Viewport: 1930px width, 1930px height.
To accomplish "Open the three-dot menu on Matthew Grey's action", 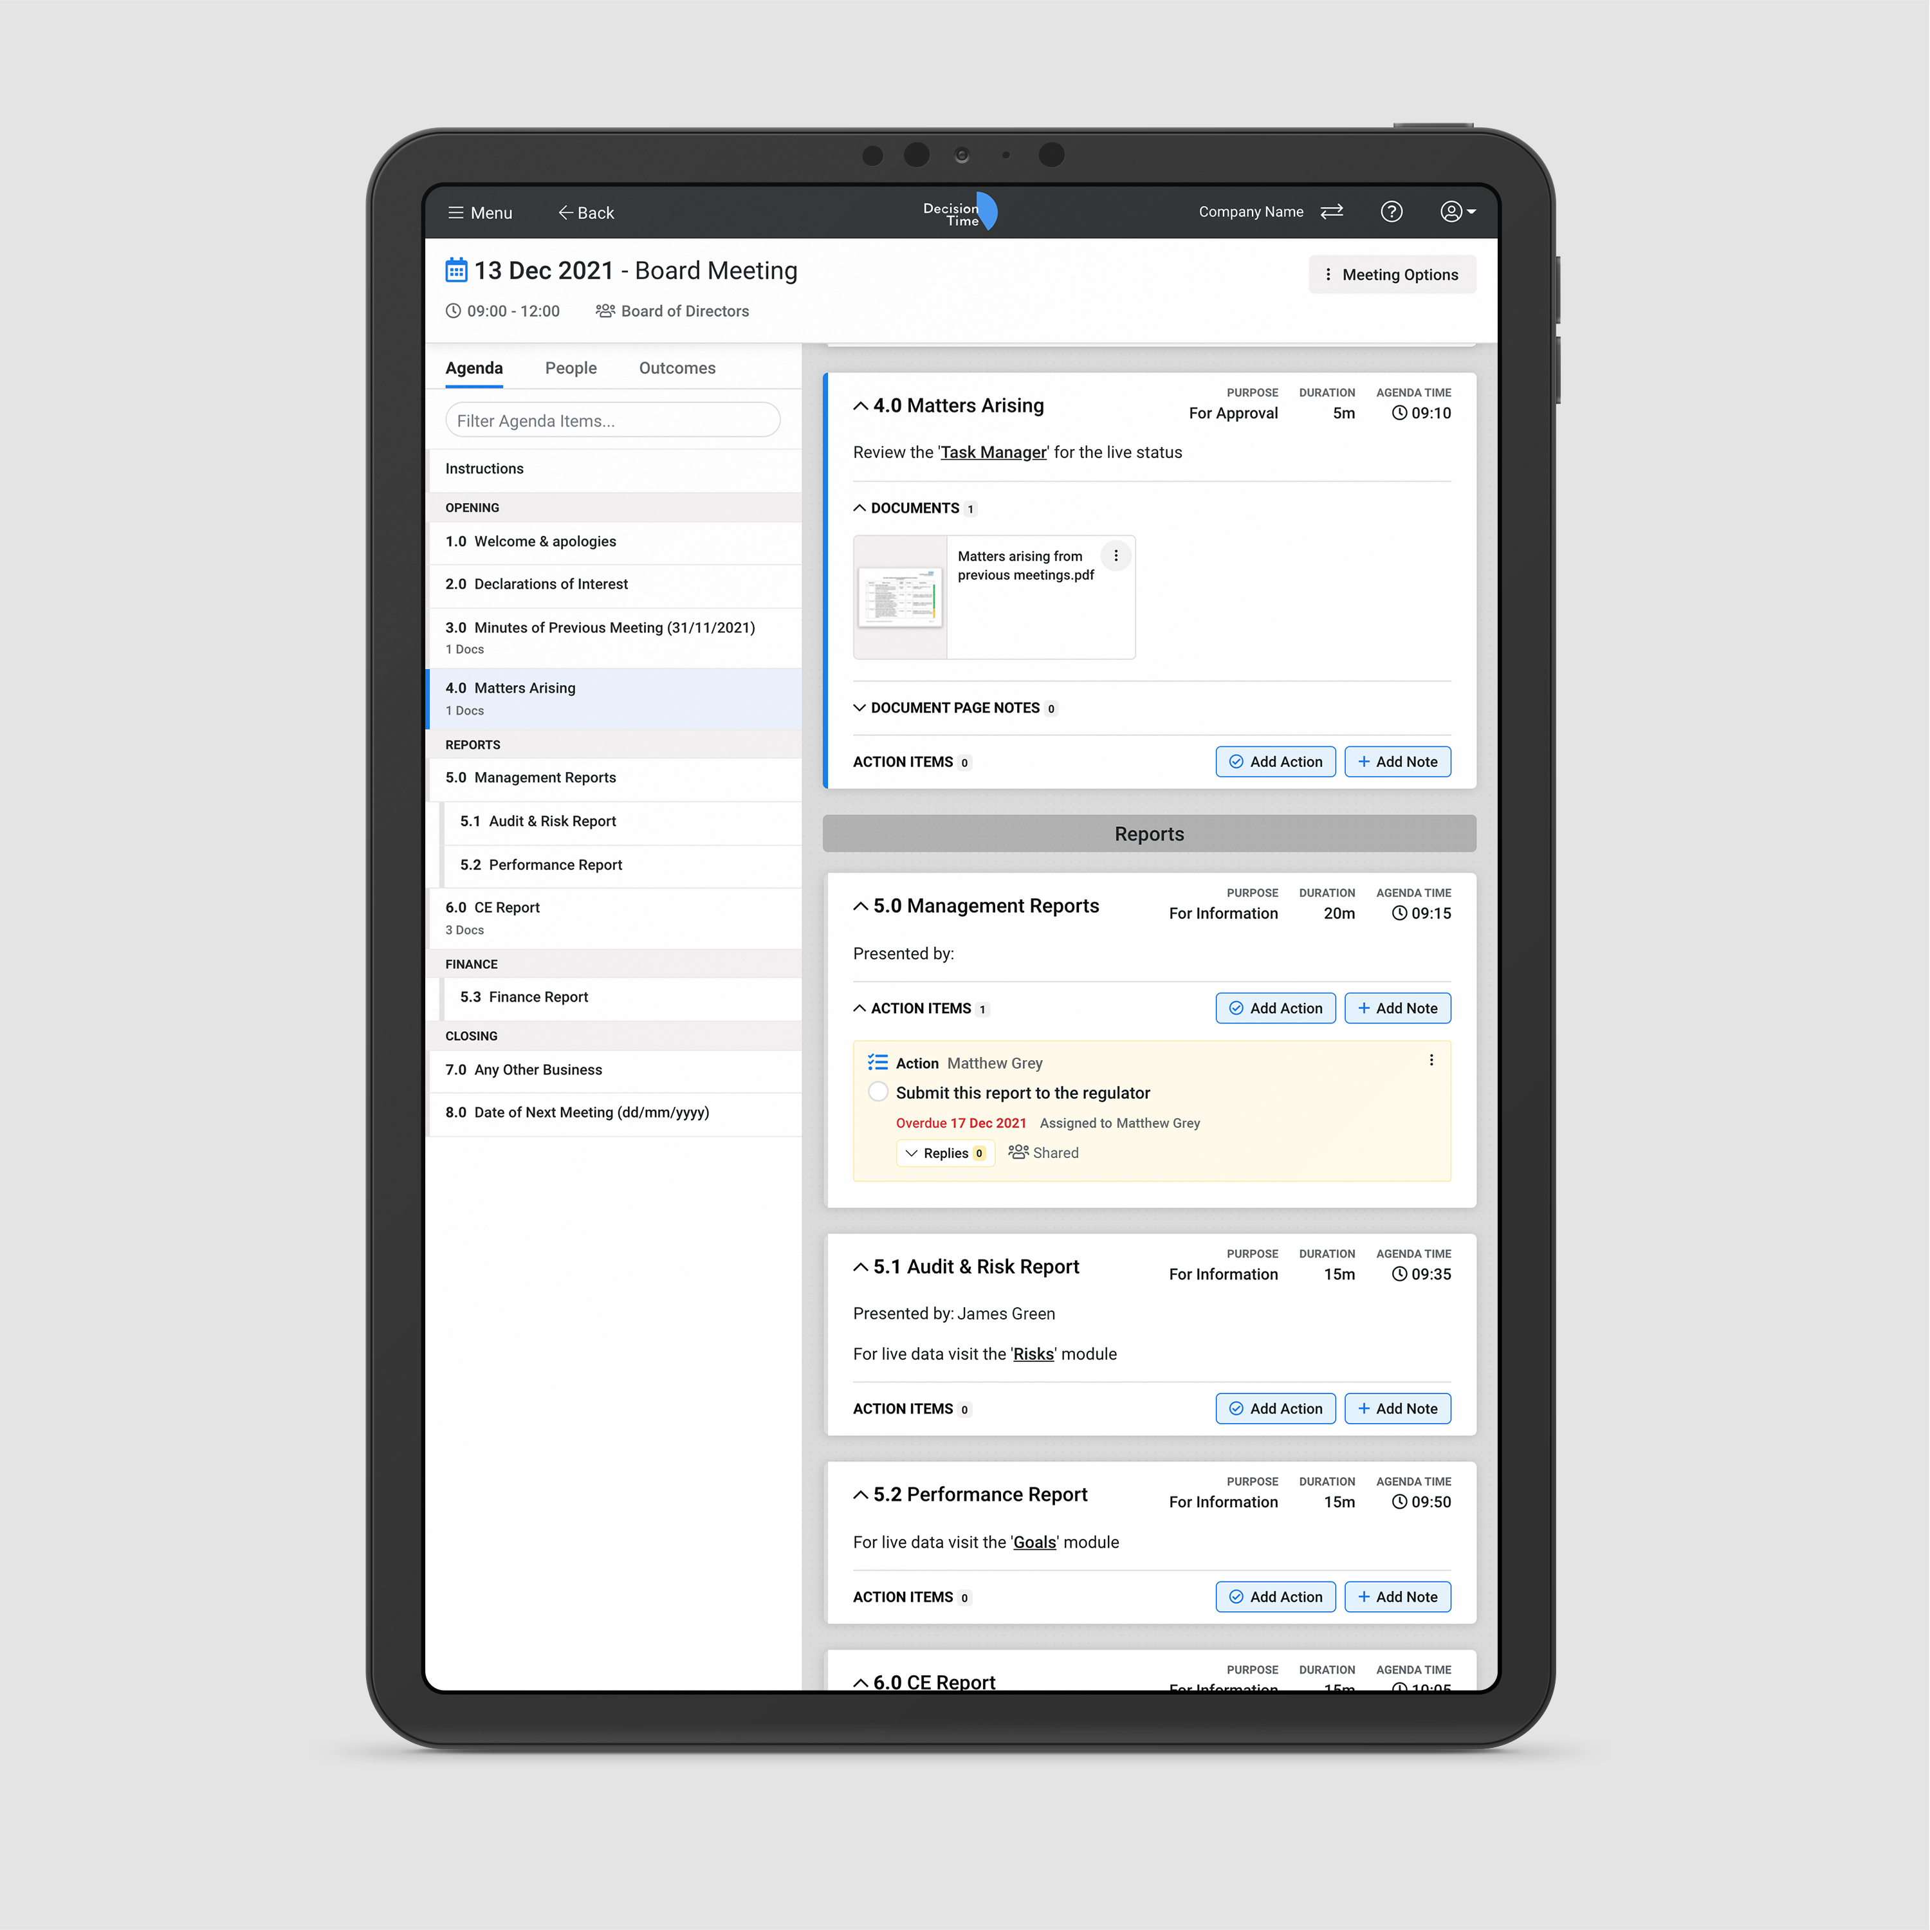I will [1431, 1060].
